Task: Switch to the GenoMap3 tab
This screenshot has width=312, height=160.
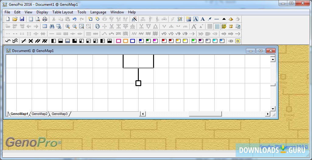Action: click(60, 114)
